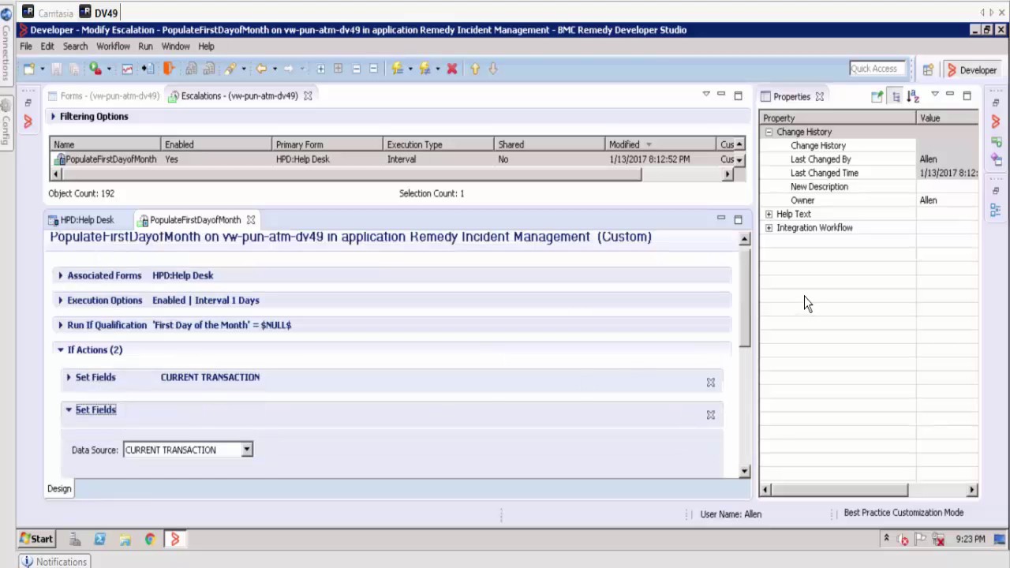Click the Back yellow arrow icon
1010x568 pixels.
(261, 69)
